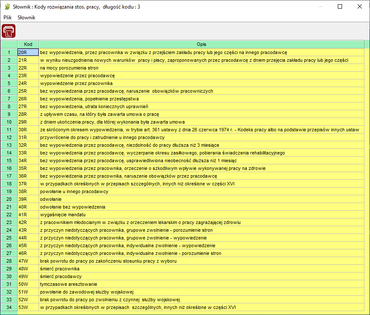Select 'śmierć pracodawcy' description

coord(202,277)
